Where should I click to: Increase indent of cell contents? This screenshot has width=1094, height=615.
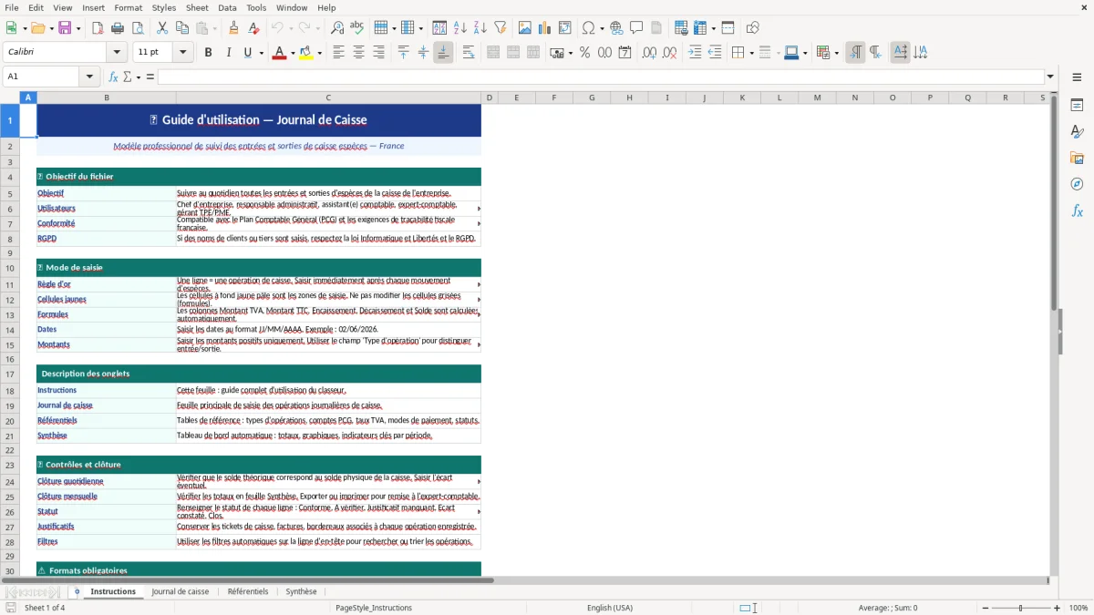tap(695, 53)
